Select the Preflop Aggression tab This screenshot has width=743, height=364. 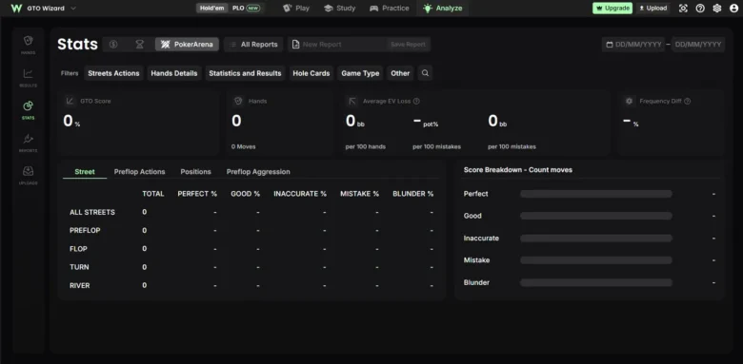[x=258, y=172]
